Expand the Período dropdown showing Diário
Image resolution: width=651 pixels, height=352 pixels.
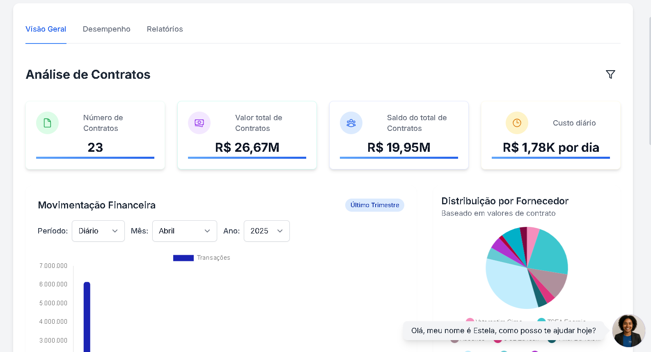pyautogui.click(x=98, y=231)
